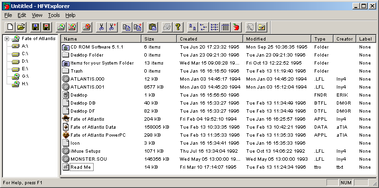Click the Open file folder icon
Image resolution: width=379 pixels, height=188 pixels.
coord(21,27)
